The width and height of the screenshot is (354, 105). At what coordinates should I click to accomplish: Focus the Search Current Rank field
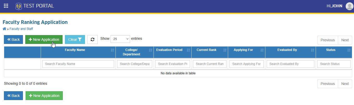[210, 64]
